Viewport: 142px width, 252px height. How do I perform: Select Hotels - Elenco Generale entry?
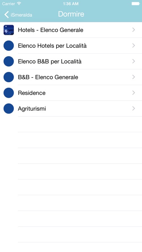(71, 30)
